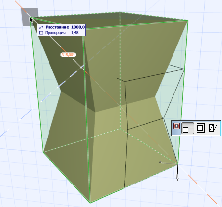The height and width of the screenshot is (207, 222).
Task: Click the distance arrow icon in tracker
Action: click(41, 27)
